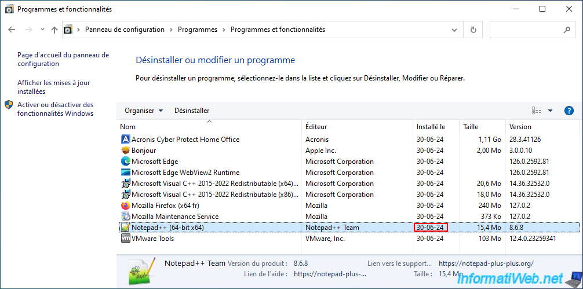Click the version 3.0.0.10 cell
The height and width of the screenshot is (289, 583).
[521, 151]
